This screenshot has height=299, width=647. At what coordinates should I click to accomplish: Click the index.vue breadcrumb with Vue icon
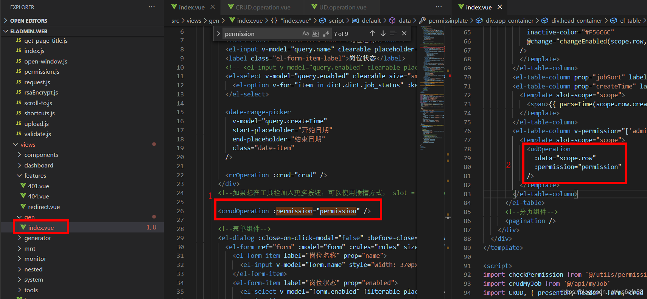pos(246,20)
